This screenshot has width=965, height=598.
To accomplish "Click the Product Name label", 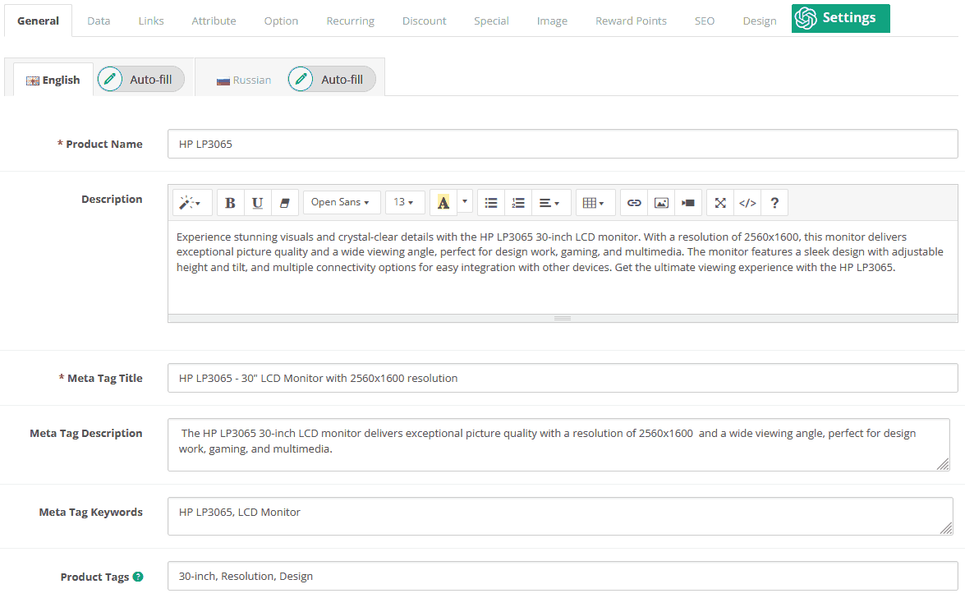I will click(104, 144).
